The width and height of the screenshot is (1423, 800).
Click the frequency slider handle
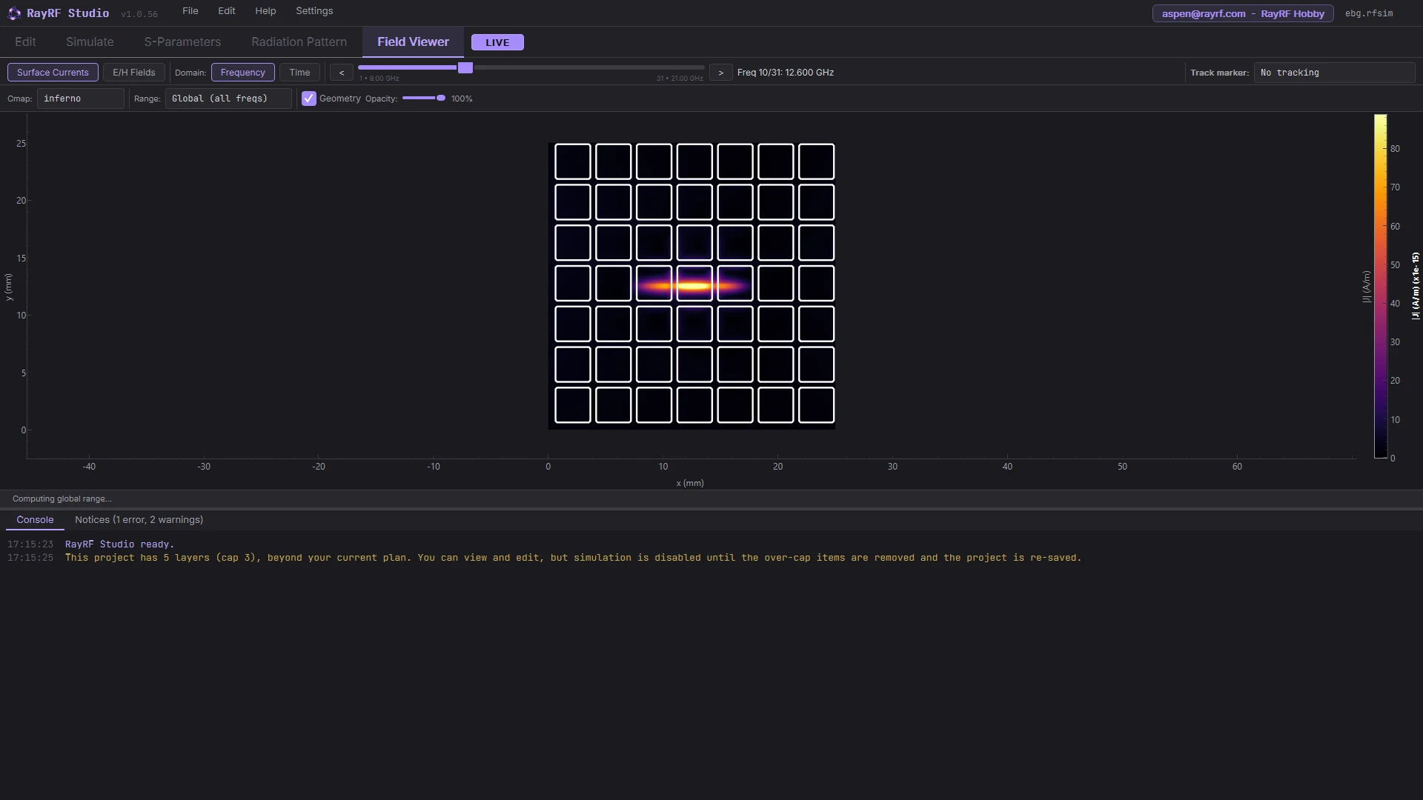coord(465,67)
